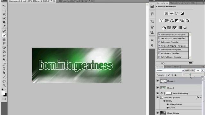Click the foreground color swatch

[x=3, y=93]
